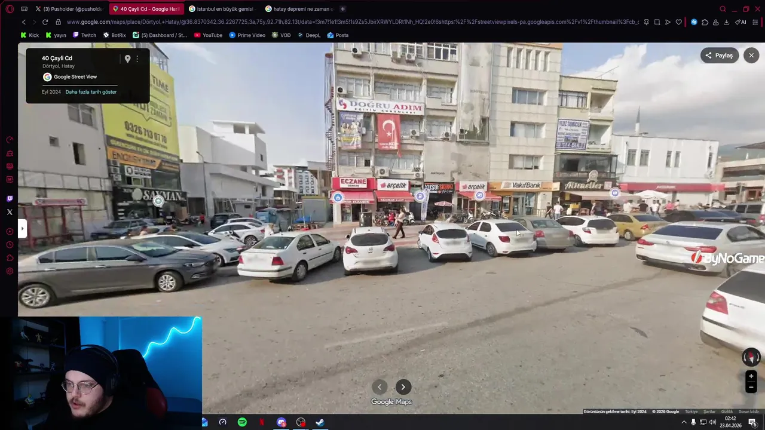
Task: Expand the side panel arrow handle
Action: (22, 228)
